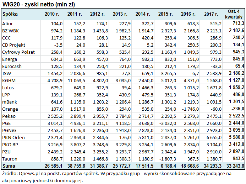The height and width of the screenshot is (184, 246).
Task: Click KGHM's 2011 value 11 063,5
Action: click(x=76, y=80)
